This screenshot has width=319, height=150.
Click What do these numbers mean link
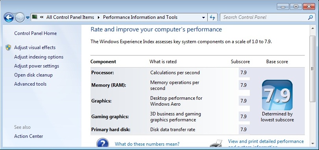[147, 144]
